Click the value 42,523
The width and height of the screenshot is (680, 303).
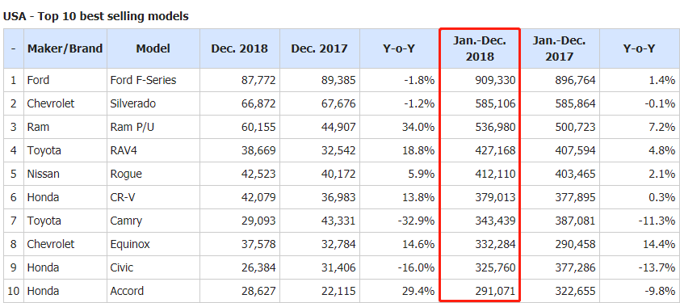click(258, 174)
